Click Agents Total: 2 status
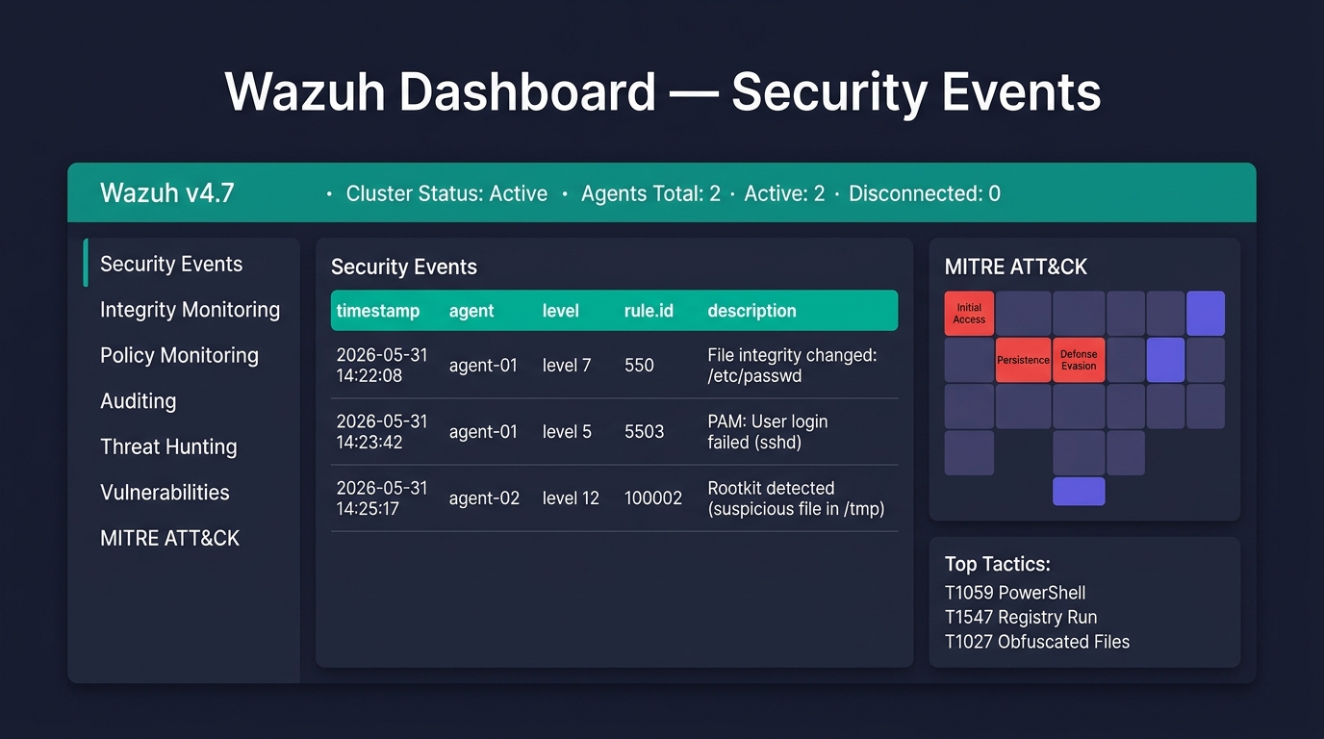1324x739 pixels. click(650, 193)
